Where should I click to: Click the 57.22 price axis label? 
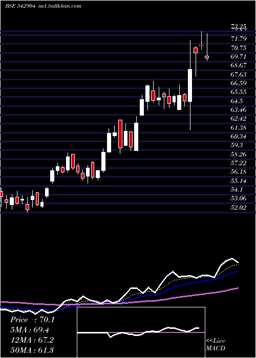pos(239,163)
